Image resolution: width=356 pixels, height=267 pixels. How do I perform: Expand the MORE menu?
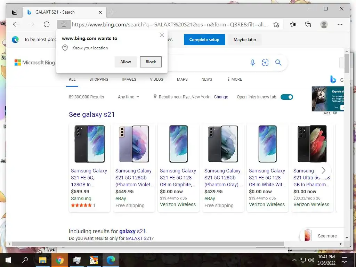(x=235, y=79)
